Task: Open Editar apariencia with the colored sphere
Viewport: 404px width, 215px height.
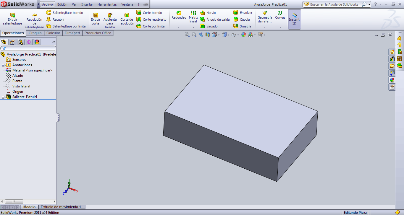Action: (x=243, y=35)
